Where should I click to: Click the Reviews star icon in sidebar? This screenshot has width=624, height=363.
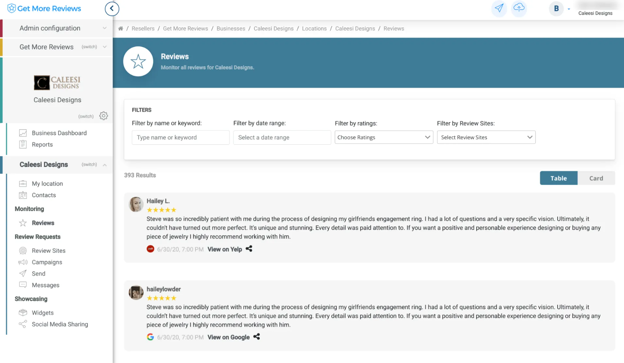point(23,223)
